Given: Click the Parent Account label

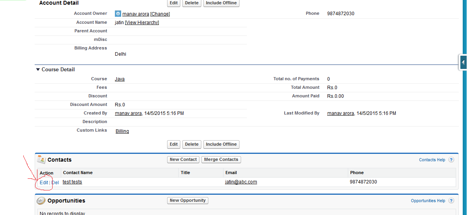Looking at the screenshot, I should pyautogui.click(x=90, y=31).
